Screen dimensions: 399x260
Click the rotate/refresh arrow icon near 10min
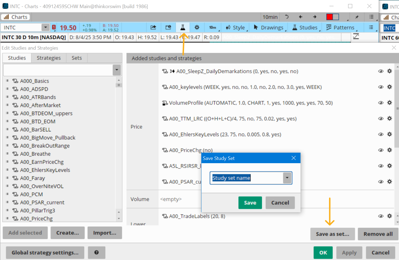point(287,17)
